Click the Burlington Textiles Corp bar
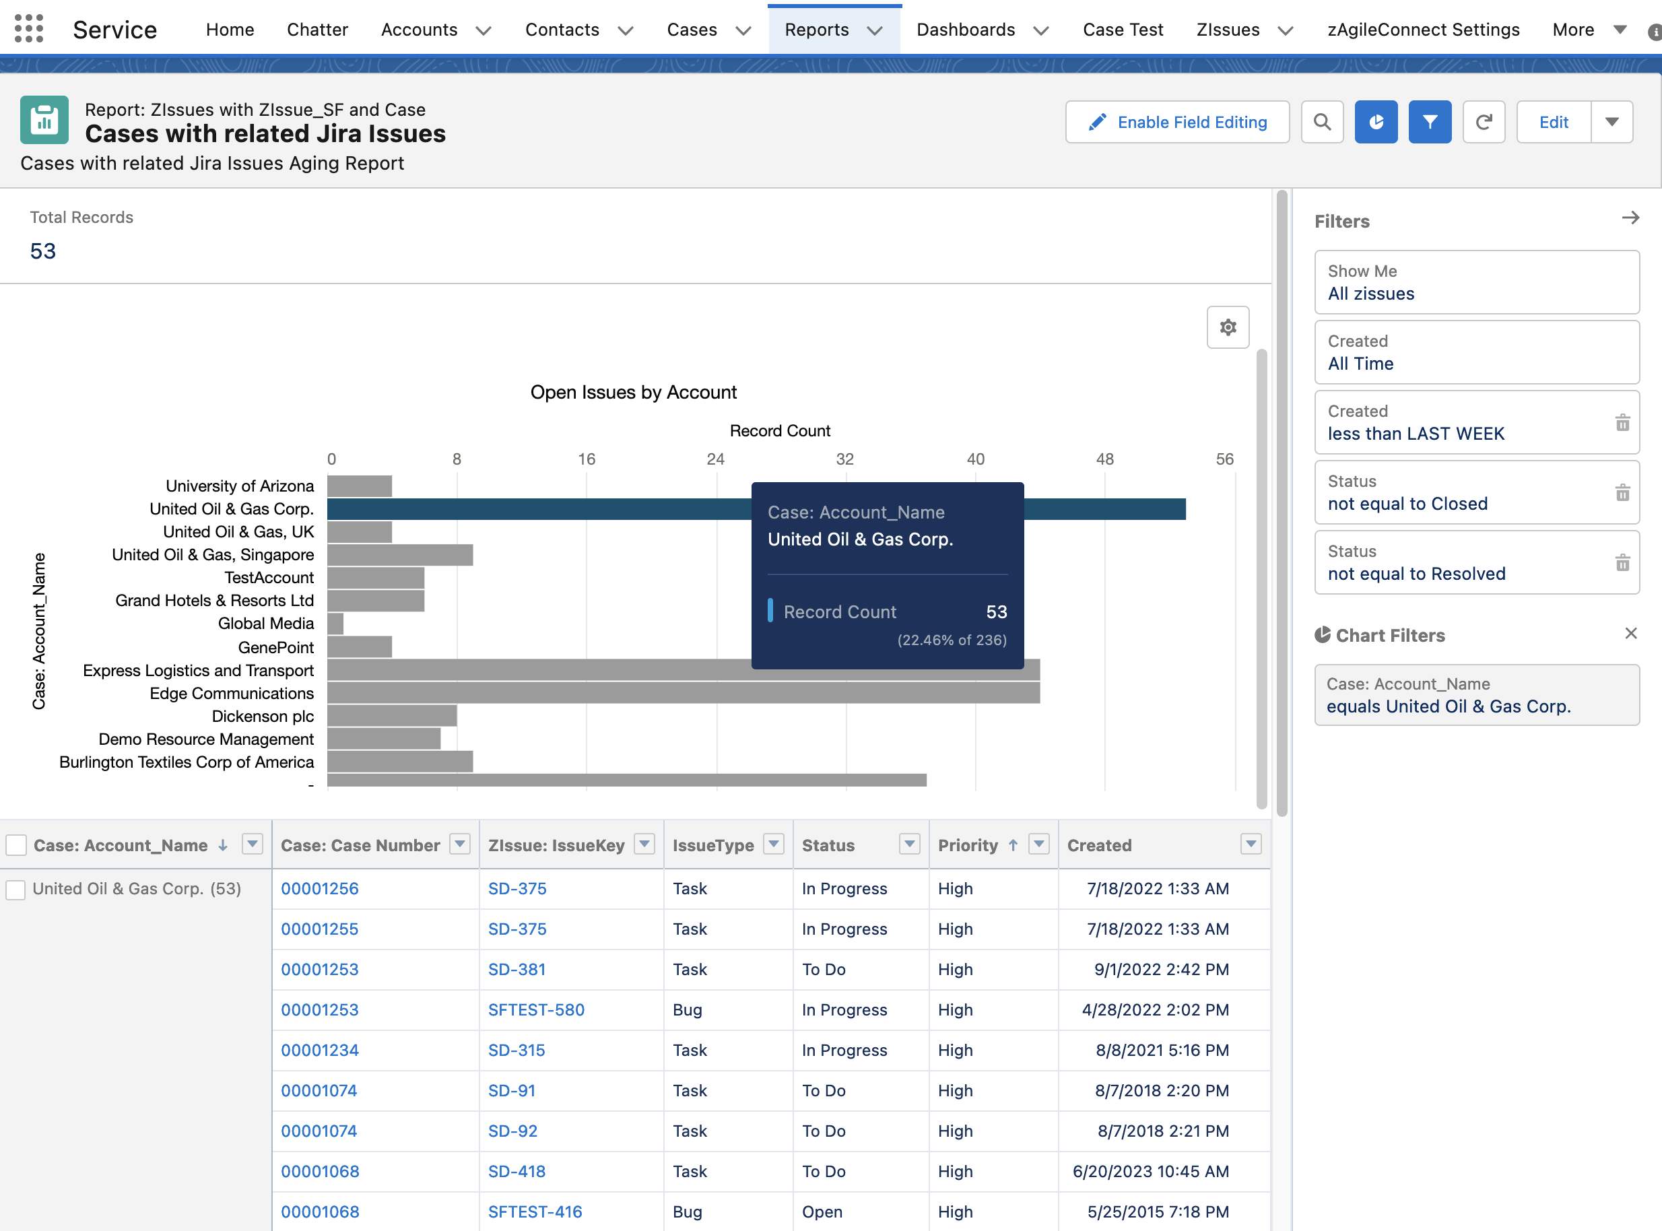This screenshot has width=1662, height=1231. (400, 762)
